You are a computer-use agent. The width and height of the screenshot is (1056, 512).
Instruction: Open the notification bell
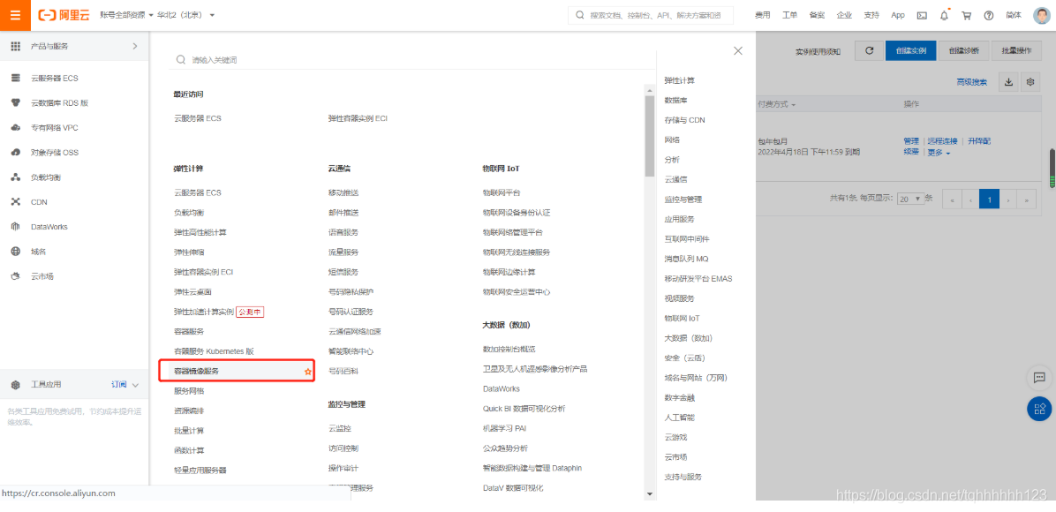coord(944,16)
